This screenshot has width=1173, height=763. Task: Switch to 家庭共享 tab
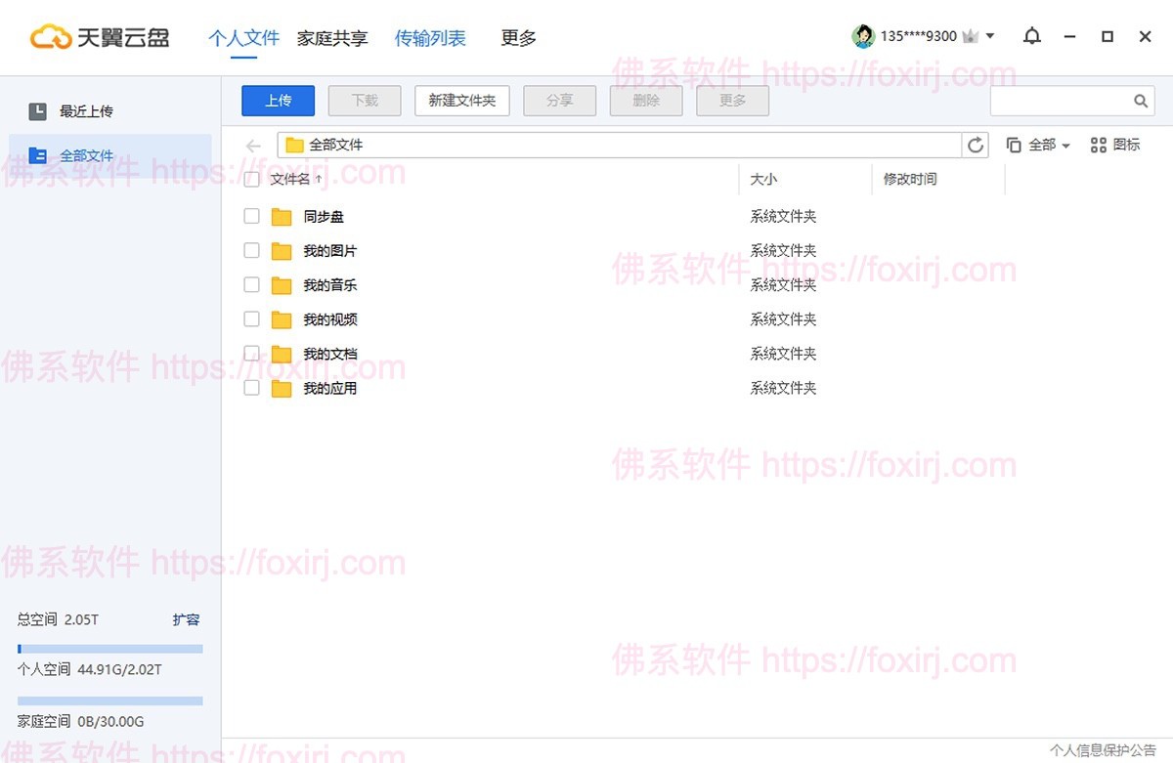coord(332,39)
